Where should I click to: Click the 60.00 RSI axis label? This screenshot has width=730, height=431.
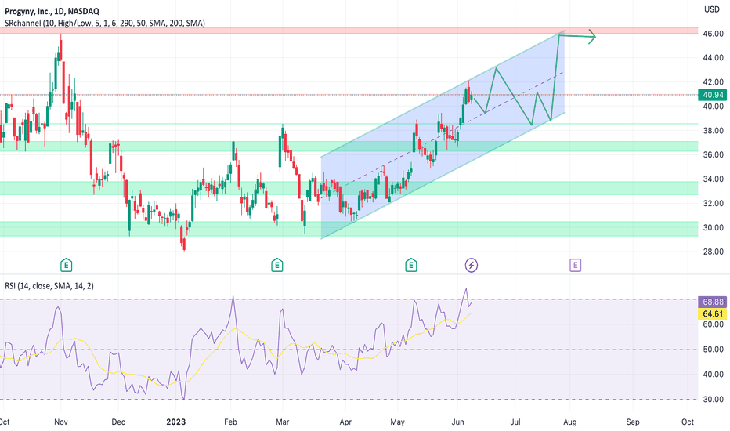[x=713, y=324]
